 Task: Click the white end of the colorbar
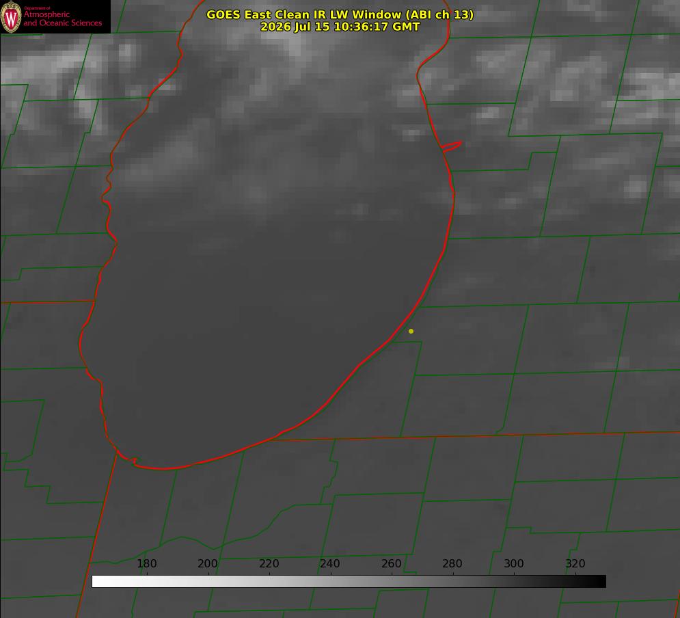[98, 581]
